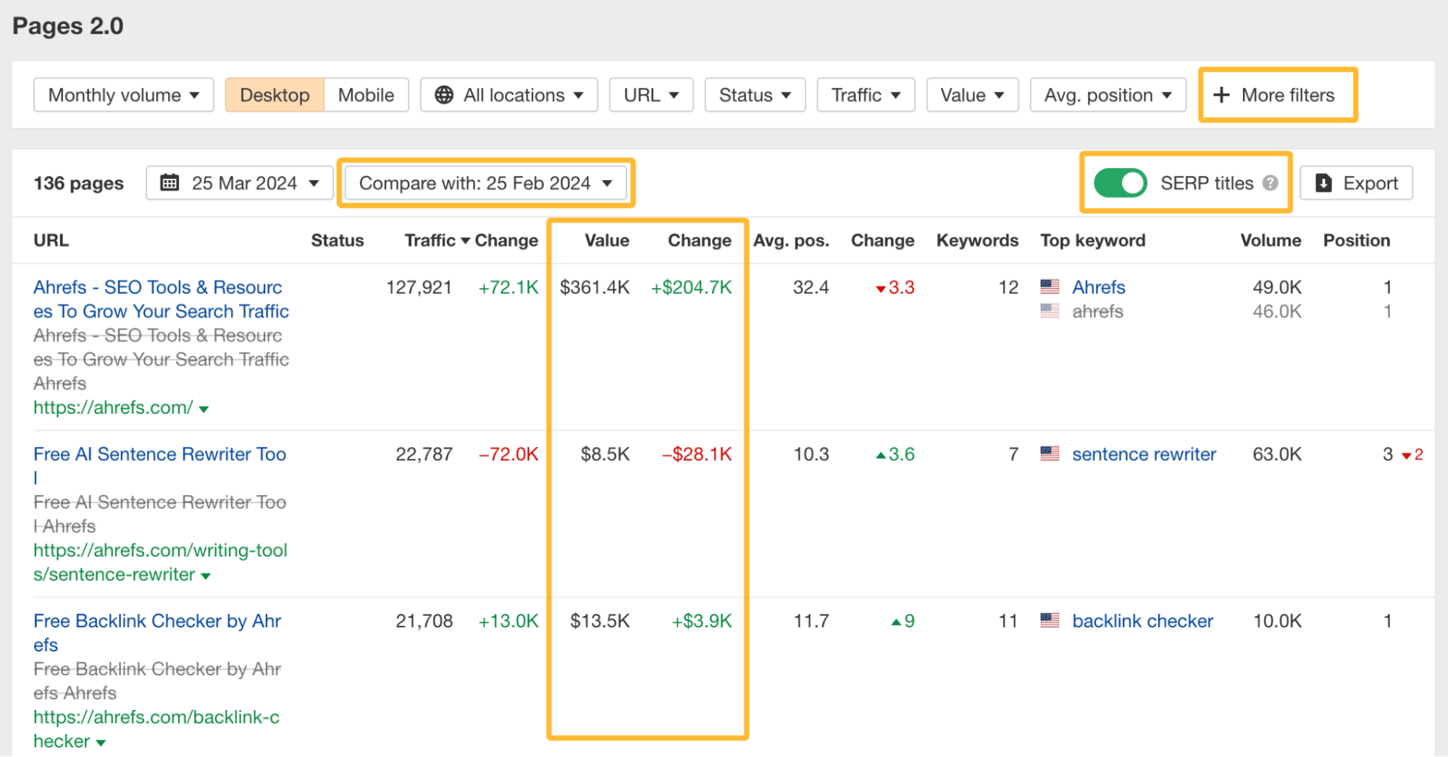The image size is (1448, 757).
Task: Click the plus icon on More filters
Action: point(1222,94)
